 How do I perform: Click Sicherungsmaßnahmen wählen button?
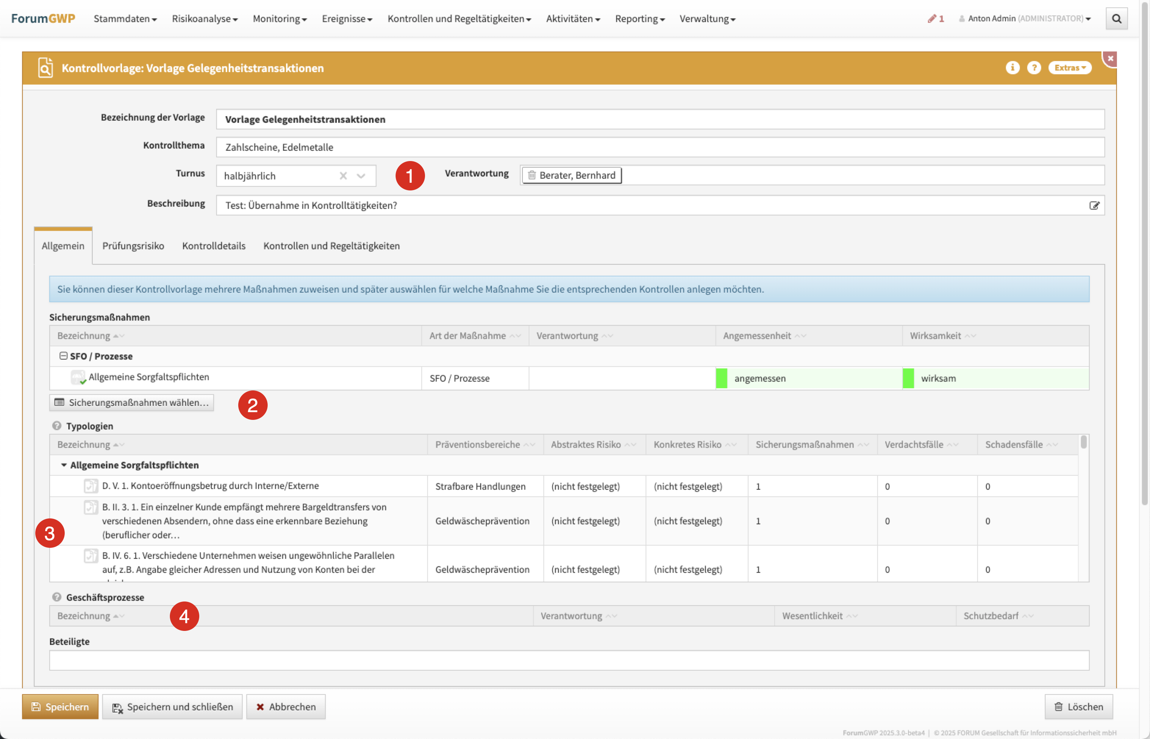(x=132, y=402)
